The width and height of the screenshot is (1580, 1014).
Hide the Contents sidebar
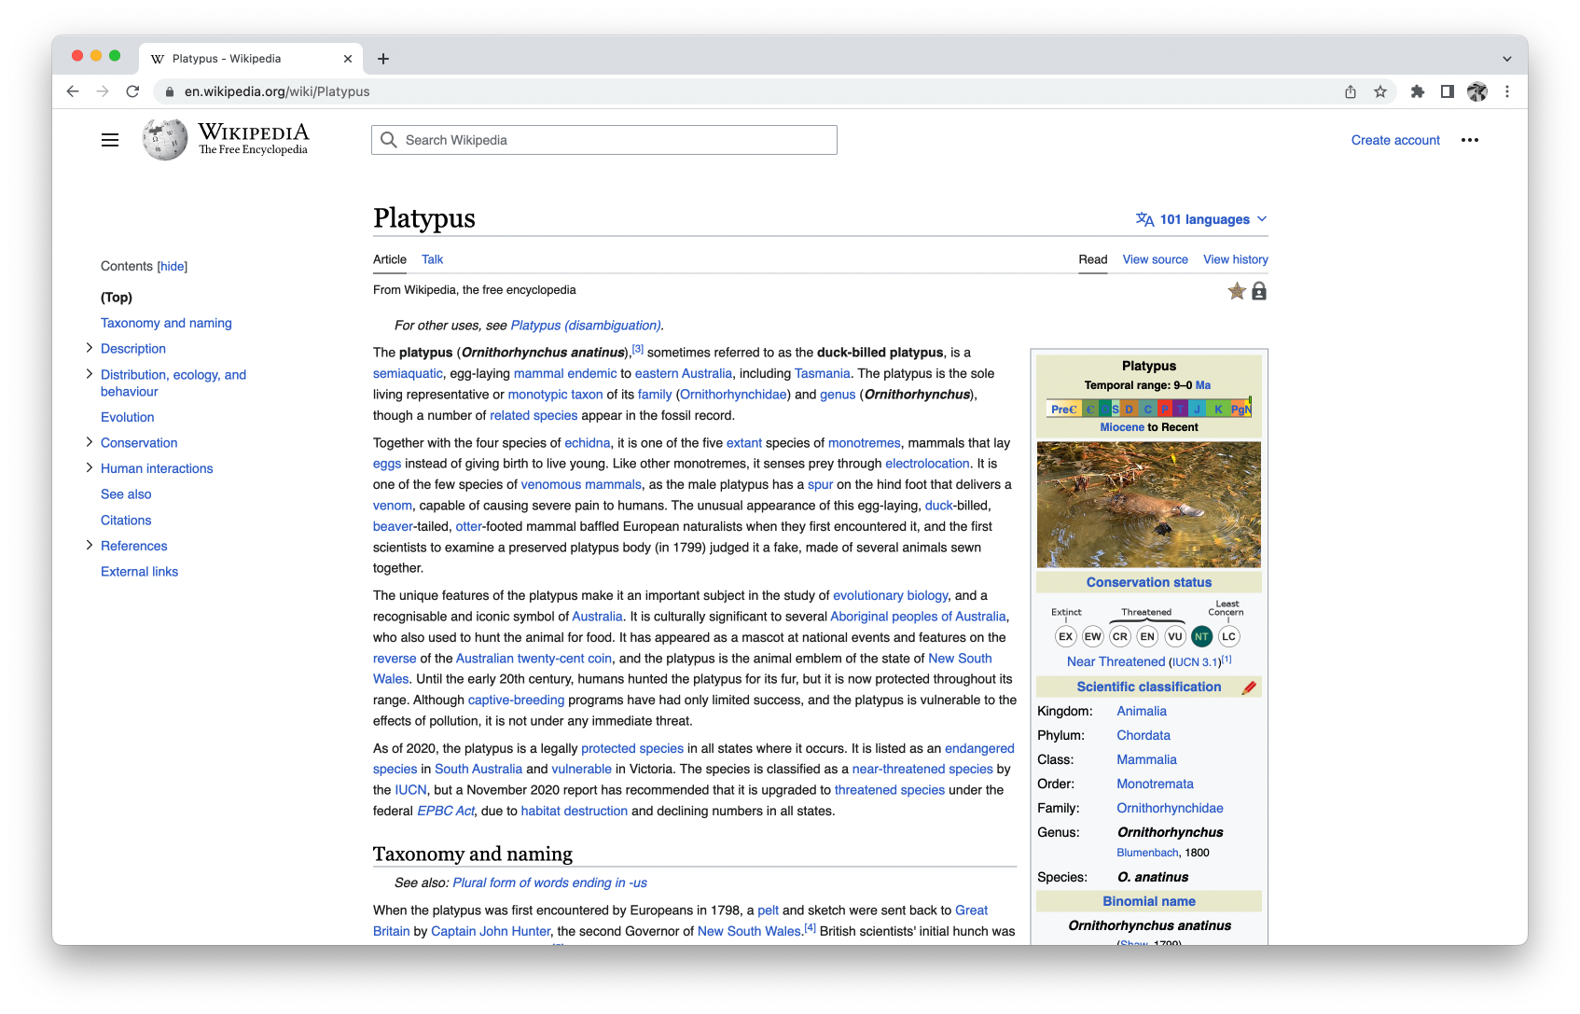(173, 266)
